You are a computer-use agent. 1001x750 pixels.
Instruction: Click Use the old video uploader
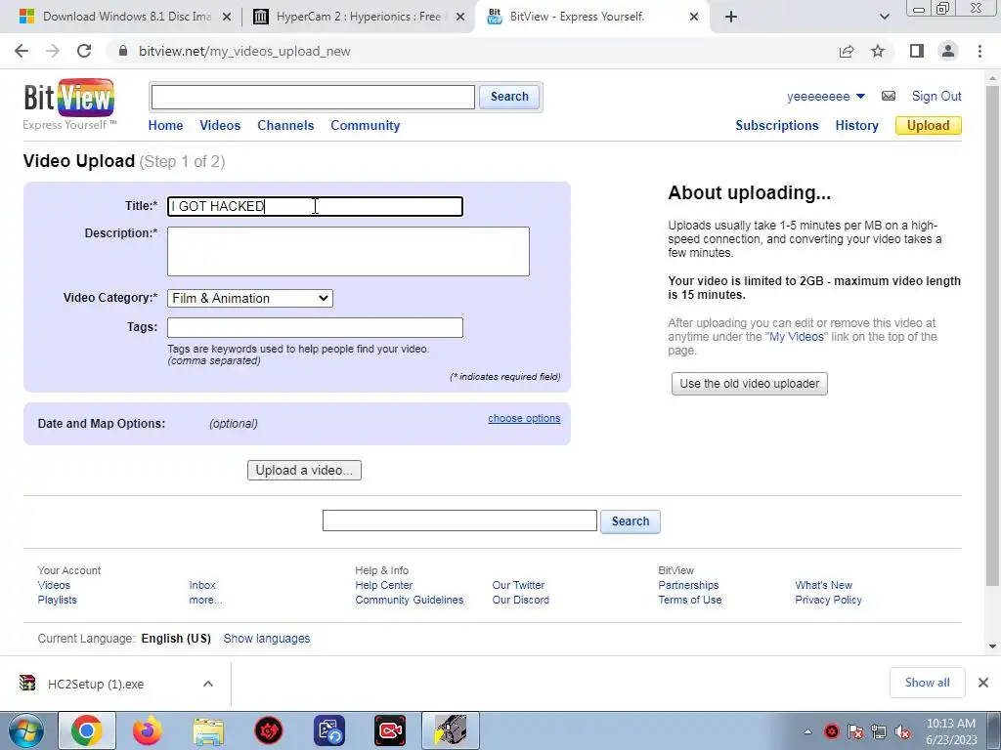[x=750, y=384]
